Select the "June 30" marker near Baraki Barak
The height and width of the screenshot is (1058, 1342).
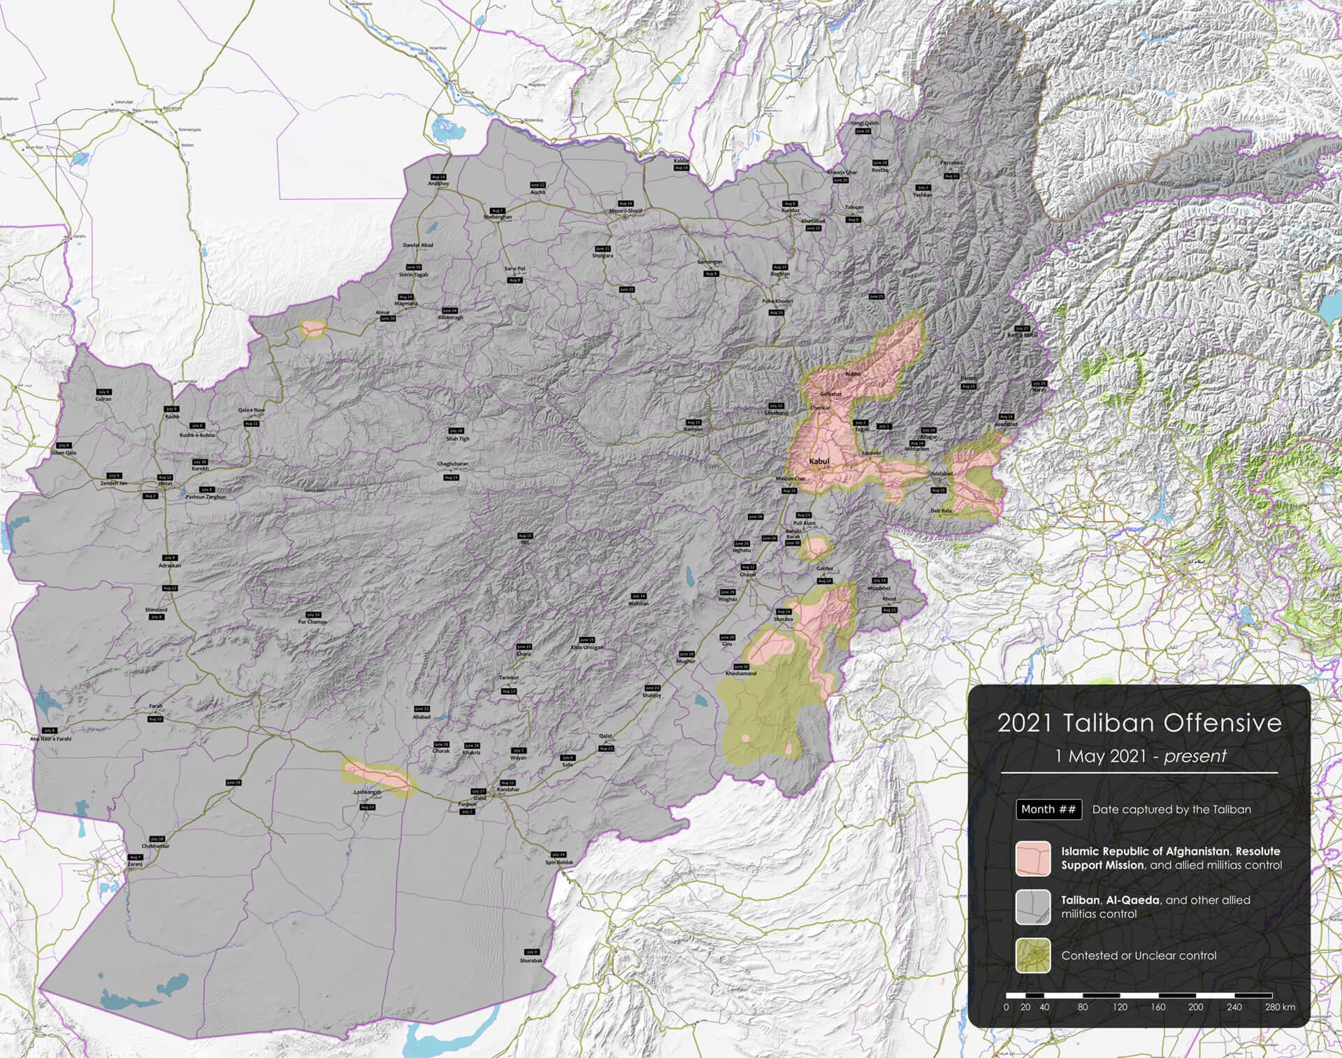click(793, 543)
